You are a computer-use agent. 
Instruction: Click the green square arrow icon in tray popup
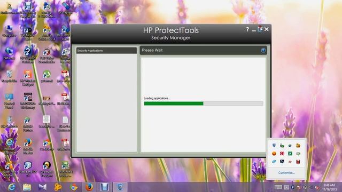[x=290, y=154]
